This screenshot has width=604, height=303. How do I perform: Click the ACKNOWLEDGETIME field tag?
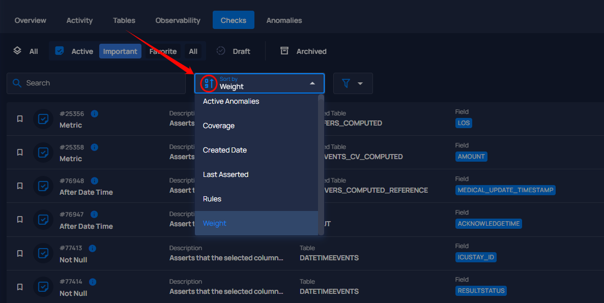pos(488,224)
